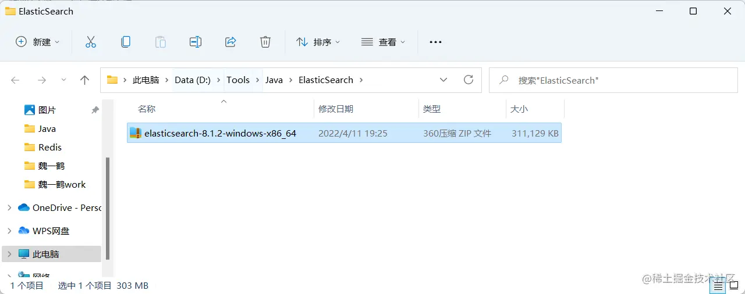
Task: Click the 311,129 KB size cell
Action: pos(535,133)
